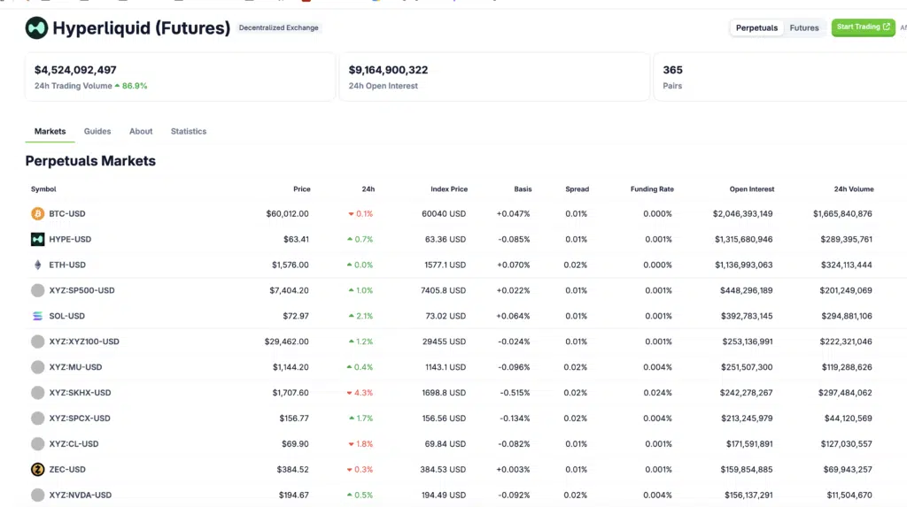This screenshot has width=907, height=507.
Task: Click the Start Trading button
Action: point(863,27)
